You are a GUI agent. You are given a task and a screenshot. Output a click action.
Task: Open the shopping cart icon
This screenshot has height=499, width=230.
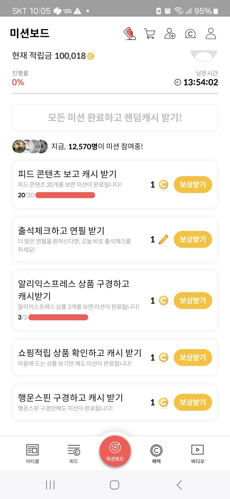click(150, 34)
